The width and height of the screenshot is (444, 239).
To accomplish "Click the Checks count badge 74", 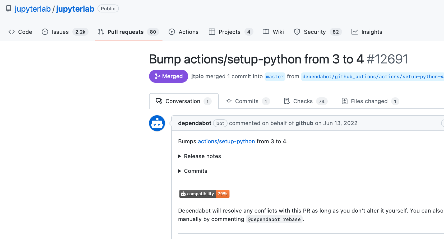I will coord(322,101).
